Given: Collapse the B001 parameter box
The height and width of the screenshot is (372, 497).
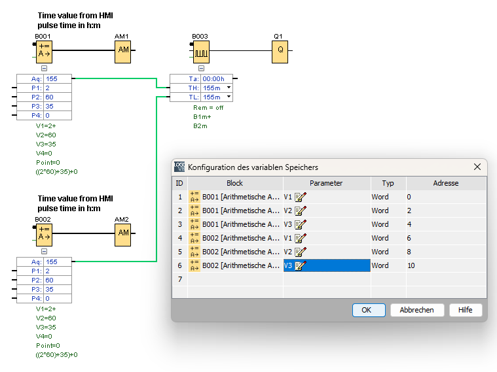Looking at the screenshot, I should (44, 68).
